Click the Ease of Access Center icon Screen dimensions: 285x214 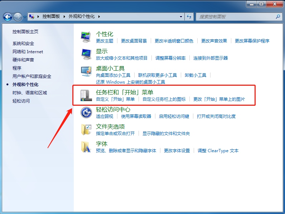pos(86,113)
